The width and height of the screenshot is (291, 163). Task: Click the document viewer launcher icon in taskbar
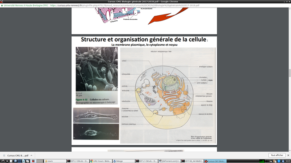pos(23,161)
